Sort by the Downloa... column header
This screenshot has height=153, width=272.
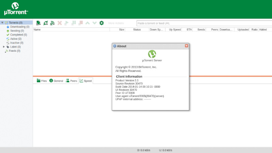pos(226,30)
